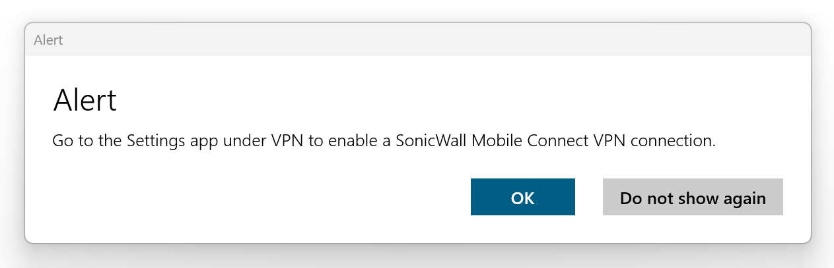This screenshot has height=268, width=834.
Task: Click the word 'again' on the gray button
Action: point(744,198)
